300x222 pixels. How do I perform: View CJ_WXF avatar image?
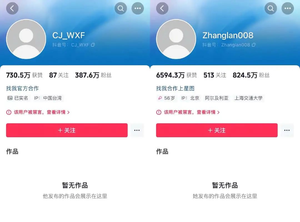pos(26,39)
